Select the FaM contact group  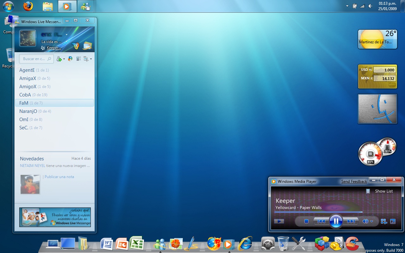tap(54, 103)
